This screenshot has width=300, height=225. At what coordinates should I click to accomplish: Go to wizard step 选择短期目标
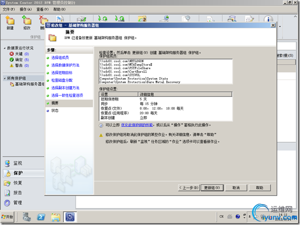(62, 73)
